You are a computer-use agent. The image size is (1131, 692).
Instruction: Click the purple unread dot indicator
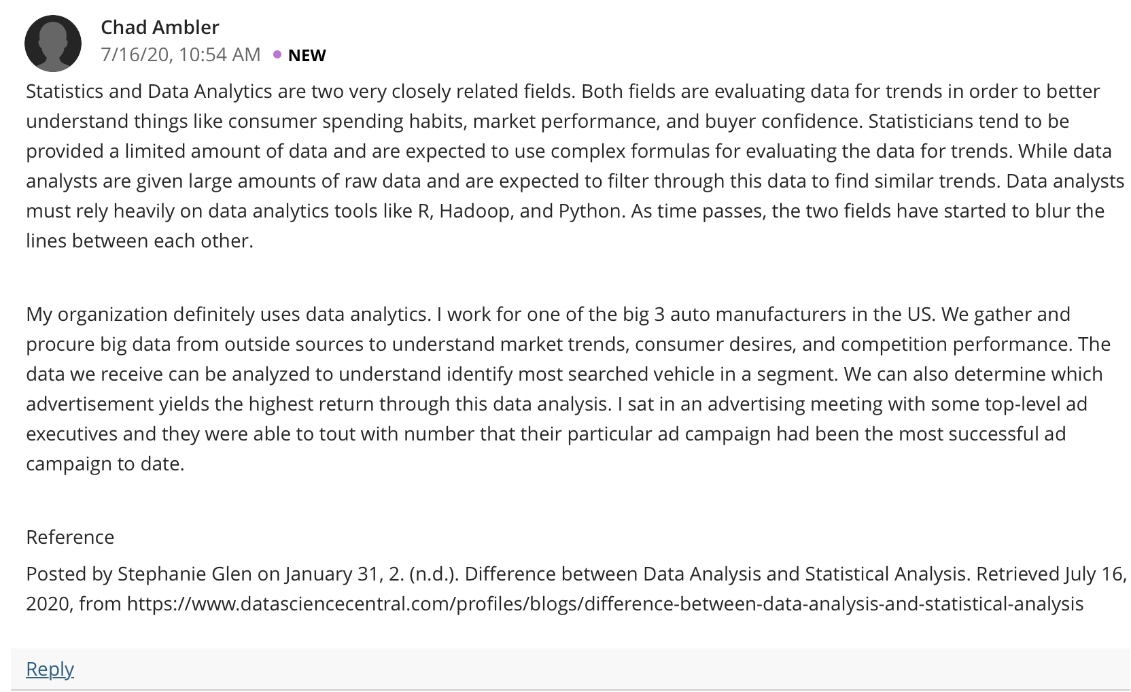277,54
